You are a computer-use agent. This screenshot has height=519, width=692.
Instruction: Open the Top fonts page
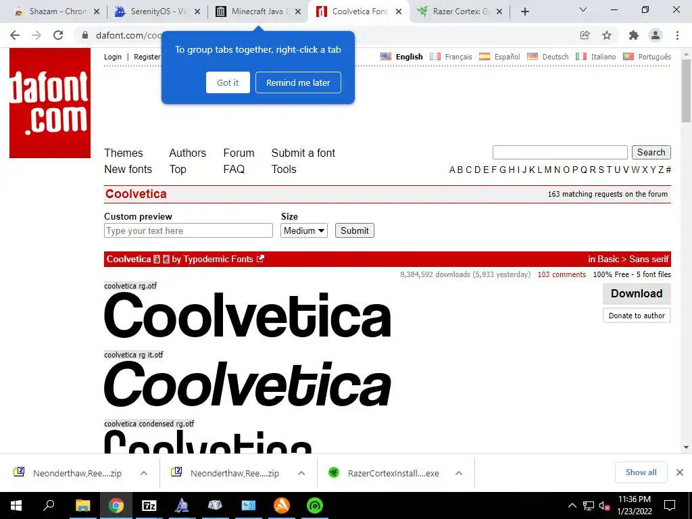click(x=178, y=170)
